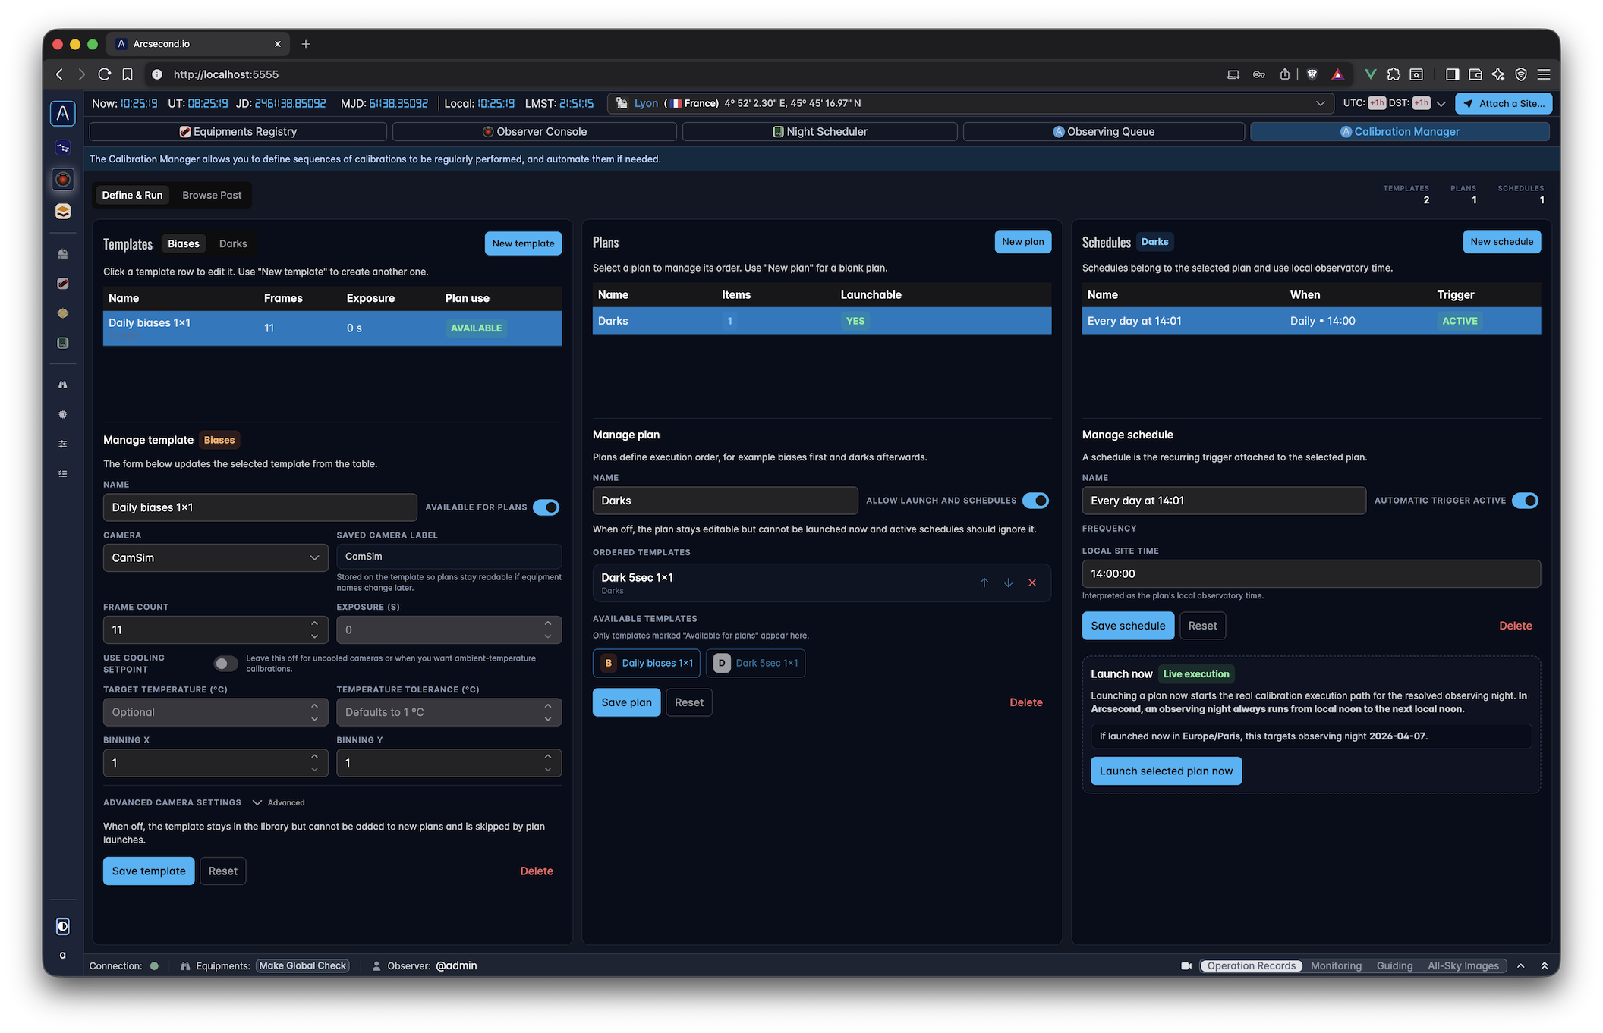Move Dark 5sec 1×1 down in order
Screen dimensions: 1603x1033
[x=1008, y=582]
